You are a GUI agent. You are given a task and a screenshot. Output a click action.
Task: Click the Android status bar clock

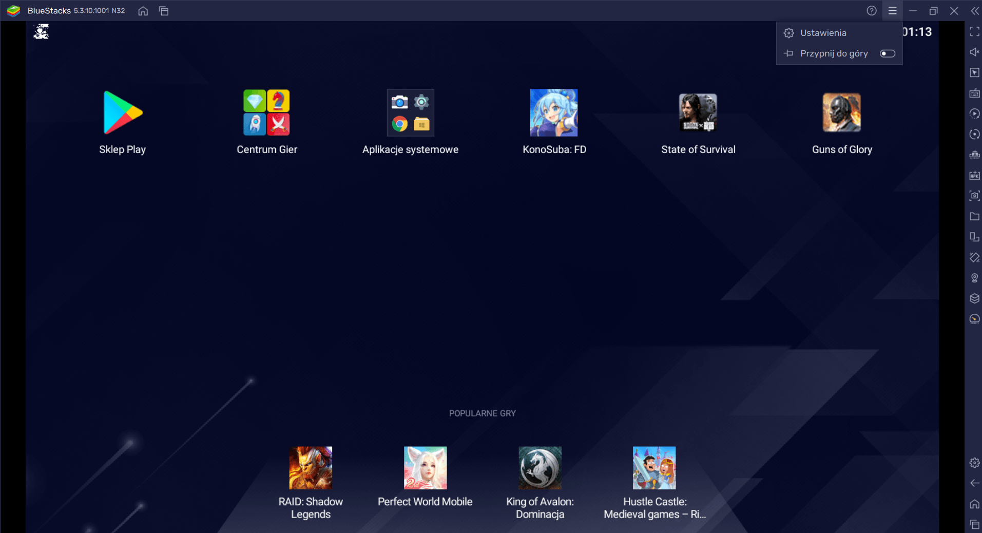coord(917,32)
